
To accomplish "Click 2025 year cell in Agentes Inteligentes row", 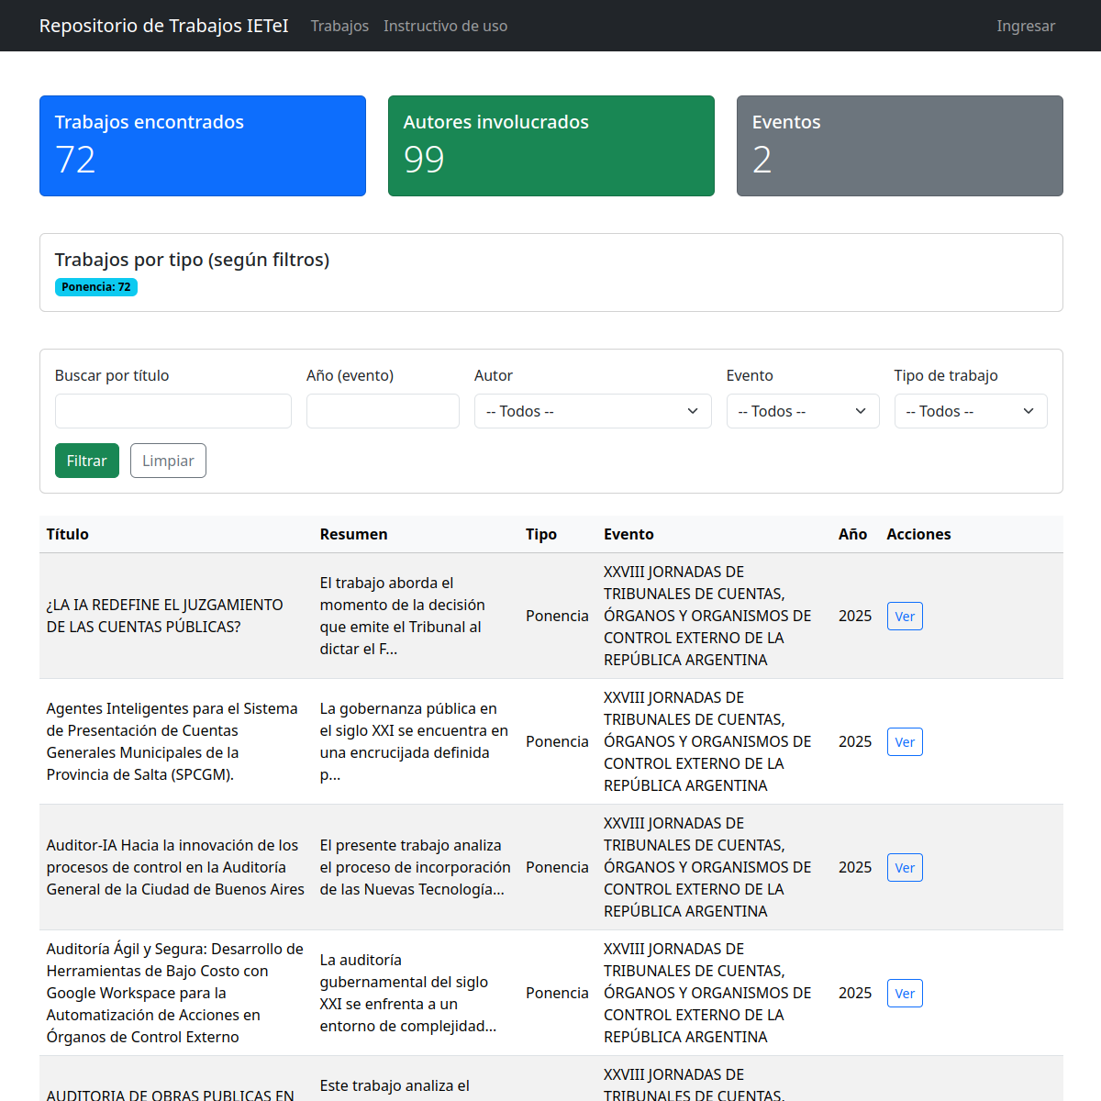I will (855, 741).
